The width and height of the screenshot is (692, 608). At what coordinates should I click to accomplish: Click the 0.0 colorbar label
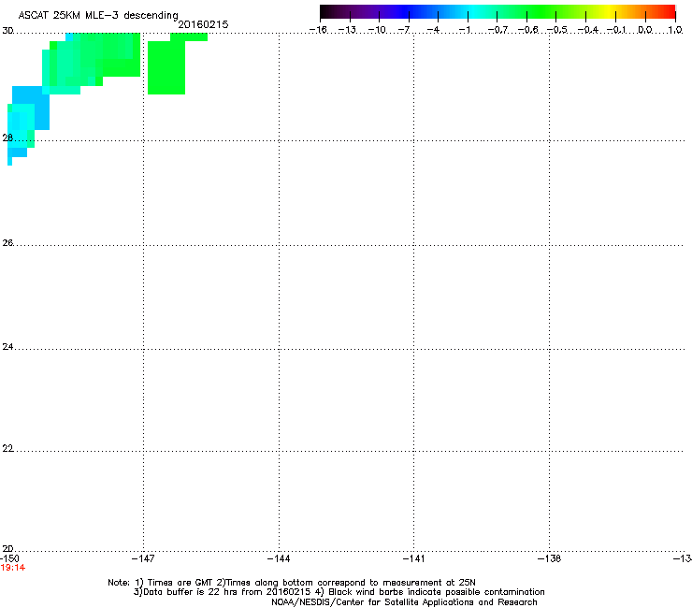pyautogui.click(x=645, y=30)
